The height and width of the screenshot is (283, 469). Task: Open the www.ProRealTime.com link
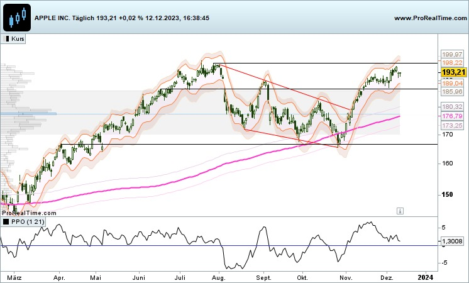(431, 18)
